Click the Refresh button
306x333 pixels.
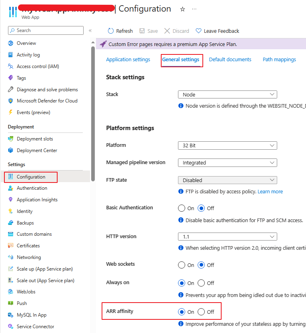coord(120,31)
